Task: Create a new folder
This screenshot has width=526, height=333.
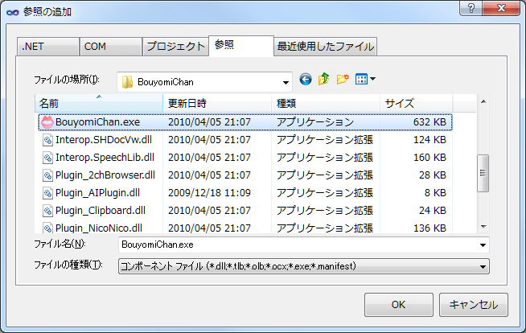Action: (x=343, y=79)
